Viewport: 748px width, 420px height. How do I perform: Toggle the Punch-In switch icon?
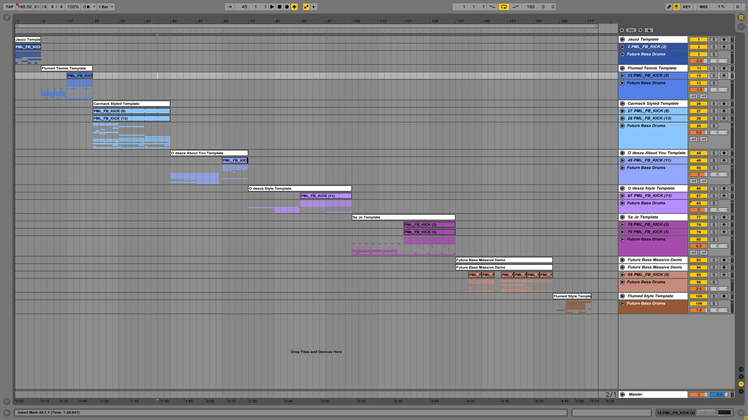click(x=492, y=7)
